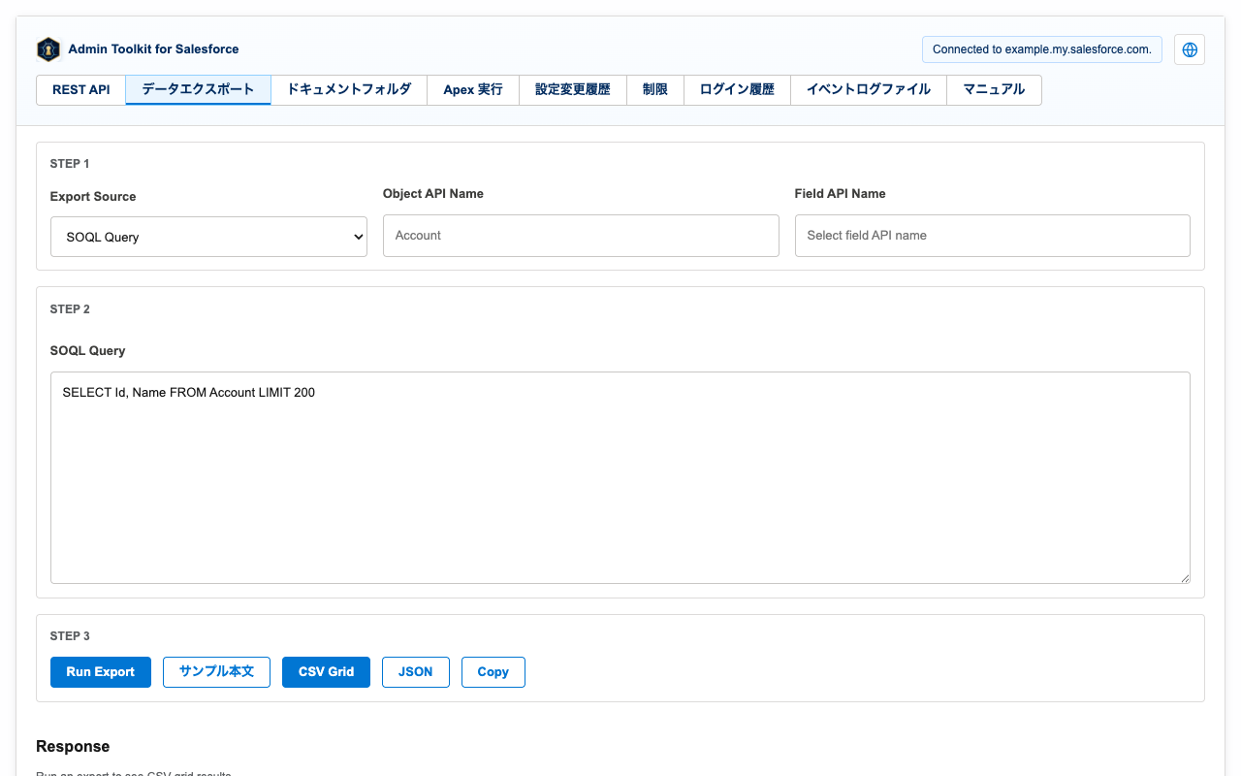The height and width of the screenshot is (776, 1241).
Task: Click inside the SOQL Query text area
Action: (x=620, y=478)
